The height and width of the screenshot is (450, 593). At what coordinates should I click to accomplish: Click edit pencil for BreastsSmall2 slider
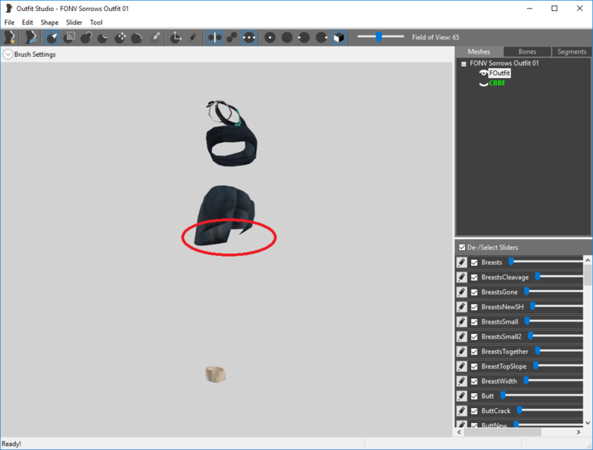pos(462,336)
